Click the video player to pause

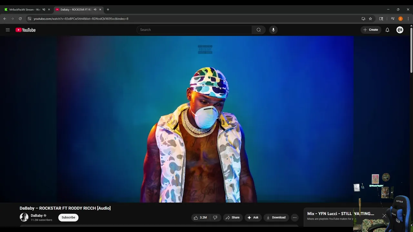pos(206,119)
